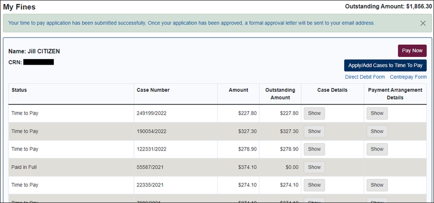
Task: Open the Centrepay Form link
Action: pos(408,77)
